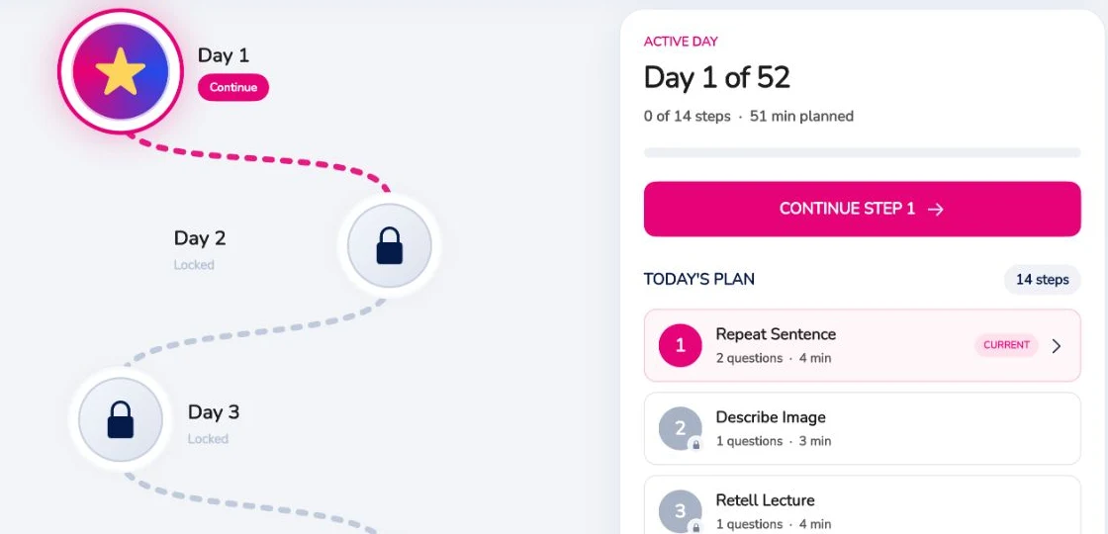This screenshot has width=1108, height=534.
Task: Click the 14 steps badge
Action: point(1043,280)
